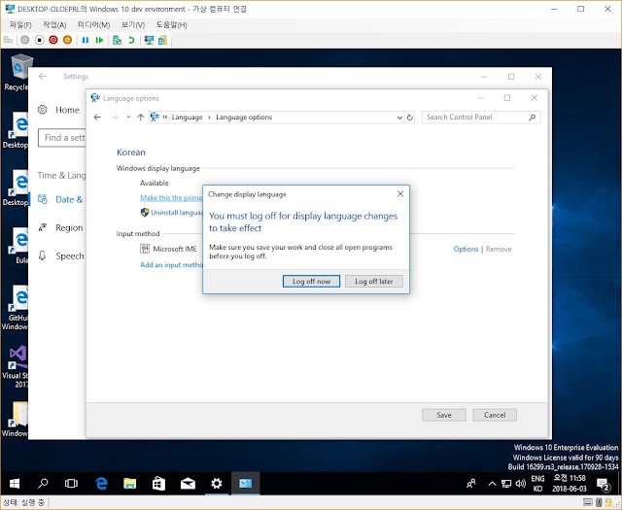Click Settings gear on taskbar
The height and width of the screenshot is (510, 622).
click(x=217, y=484)
